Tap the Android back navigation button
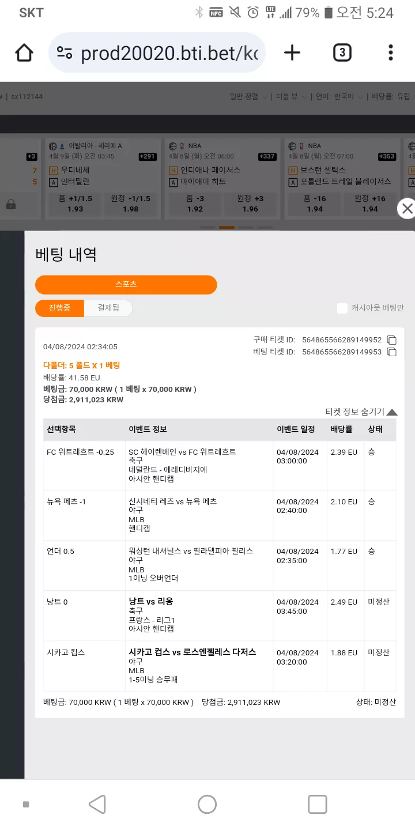 coord(97,804)
